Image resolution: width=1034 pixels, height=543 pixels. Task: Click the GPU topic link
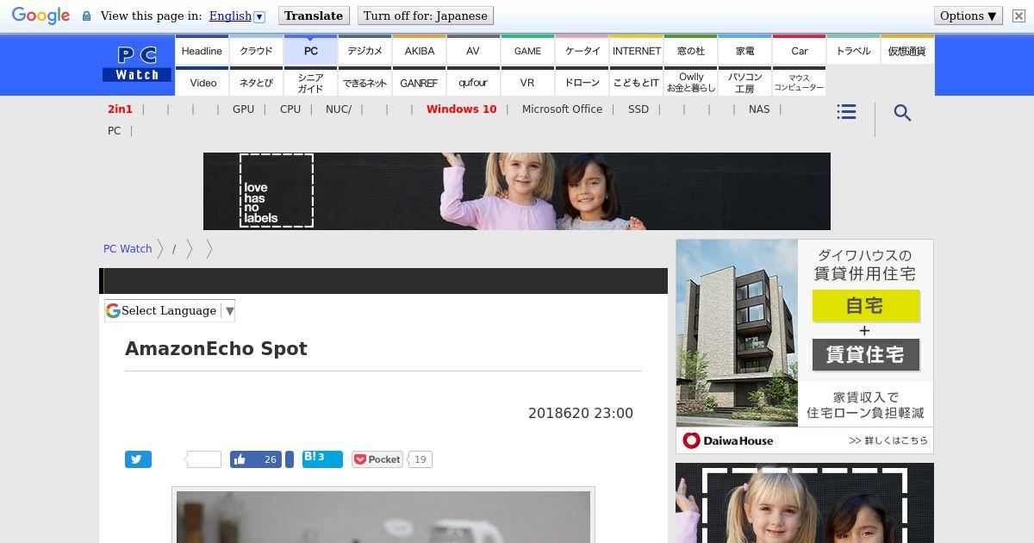point(243,109)
